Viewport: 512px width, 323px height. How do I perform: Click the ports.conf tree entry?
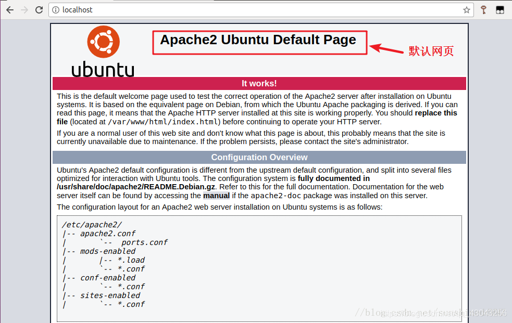(144, 242)
